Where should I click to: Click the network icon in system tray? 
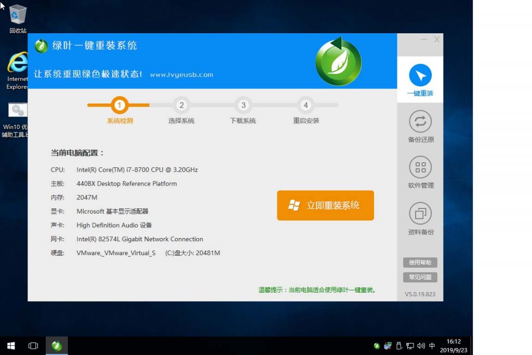pyautogui.click(x=410, y=345)
